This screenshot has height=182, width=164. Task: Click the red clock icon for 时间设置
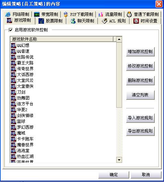(136, 21)
